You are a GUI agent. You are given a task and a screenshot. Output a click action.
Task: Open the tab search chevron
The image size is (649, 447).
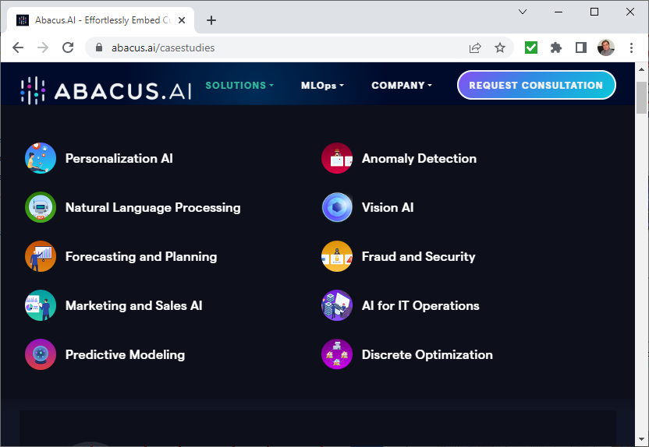(x=523, y=12)
